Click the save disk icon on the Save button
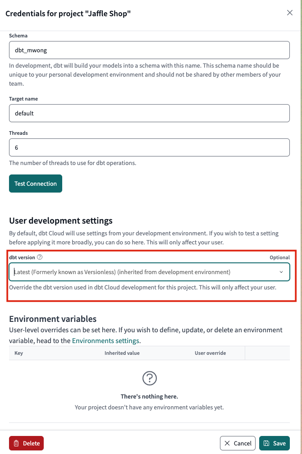 (x=267, y=443)
